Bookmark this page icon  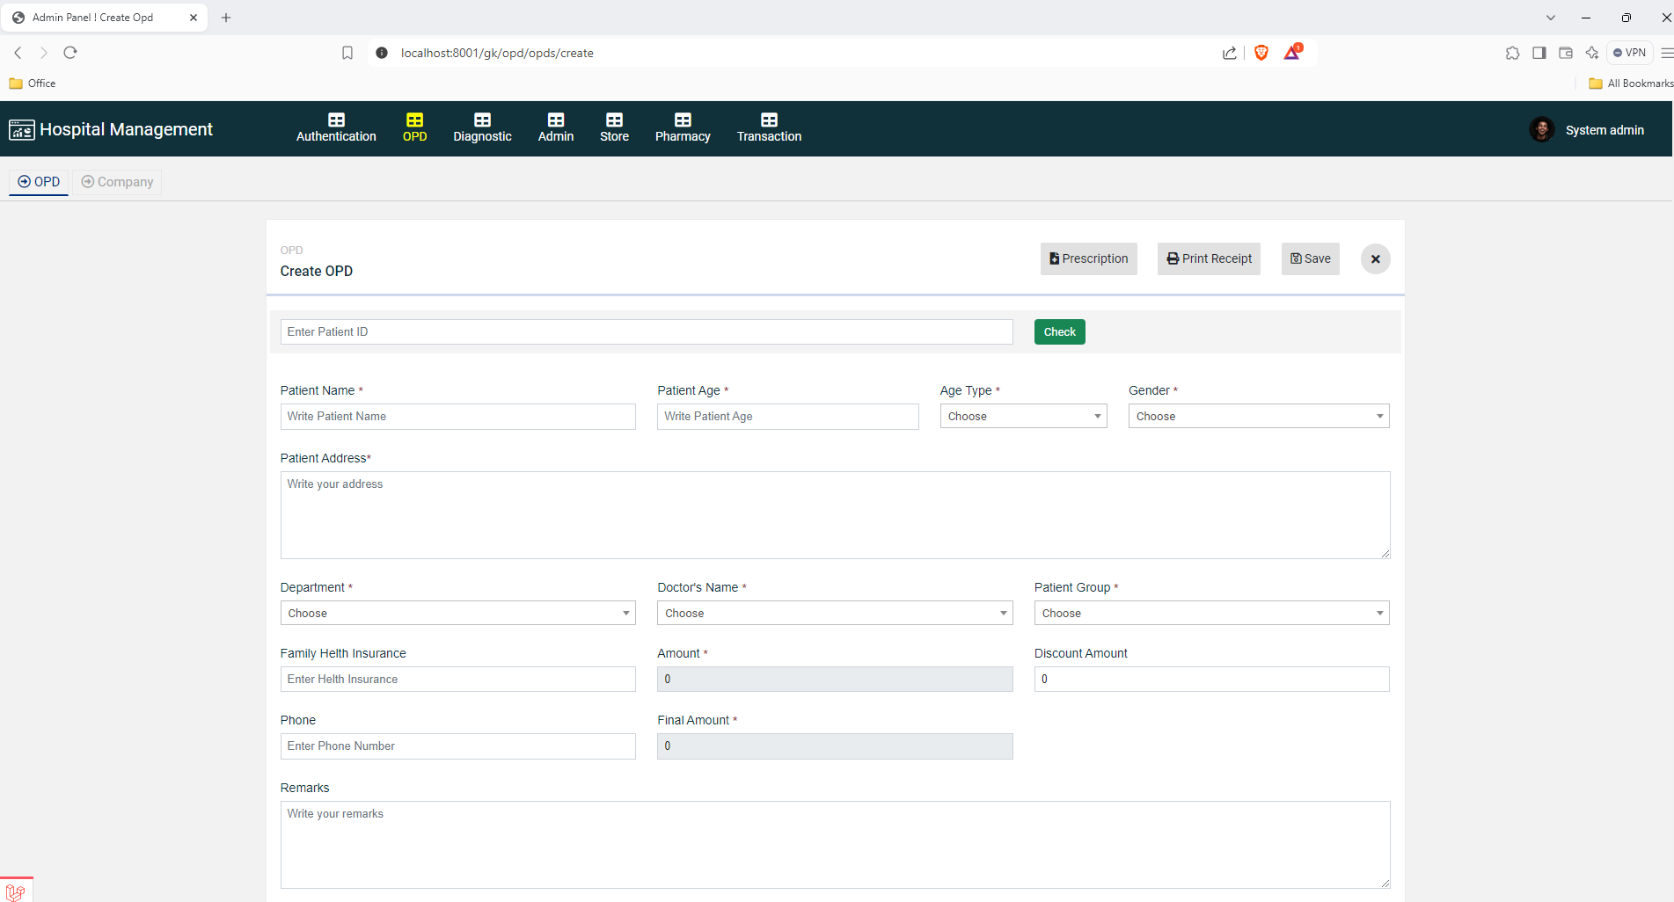pyautogui.click(x=347, y=53)
